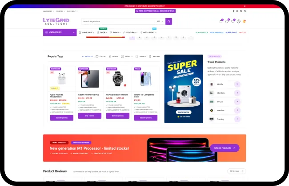Open the ALL search category dropdown

click(x=160, y=21)
